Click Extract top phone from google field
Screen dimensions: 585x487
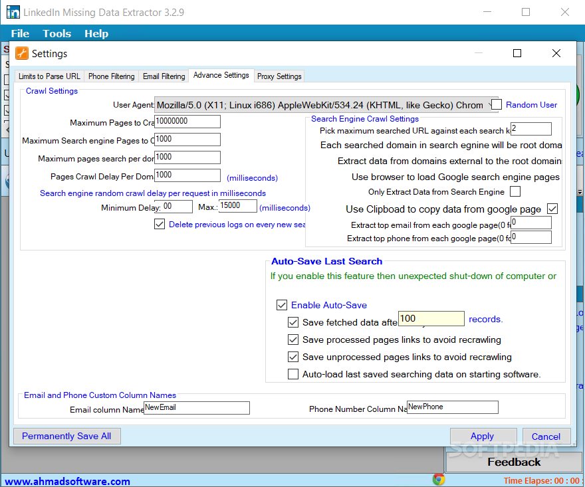pyautogui.click(x=531, y=237)
